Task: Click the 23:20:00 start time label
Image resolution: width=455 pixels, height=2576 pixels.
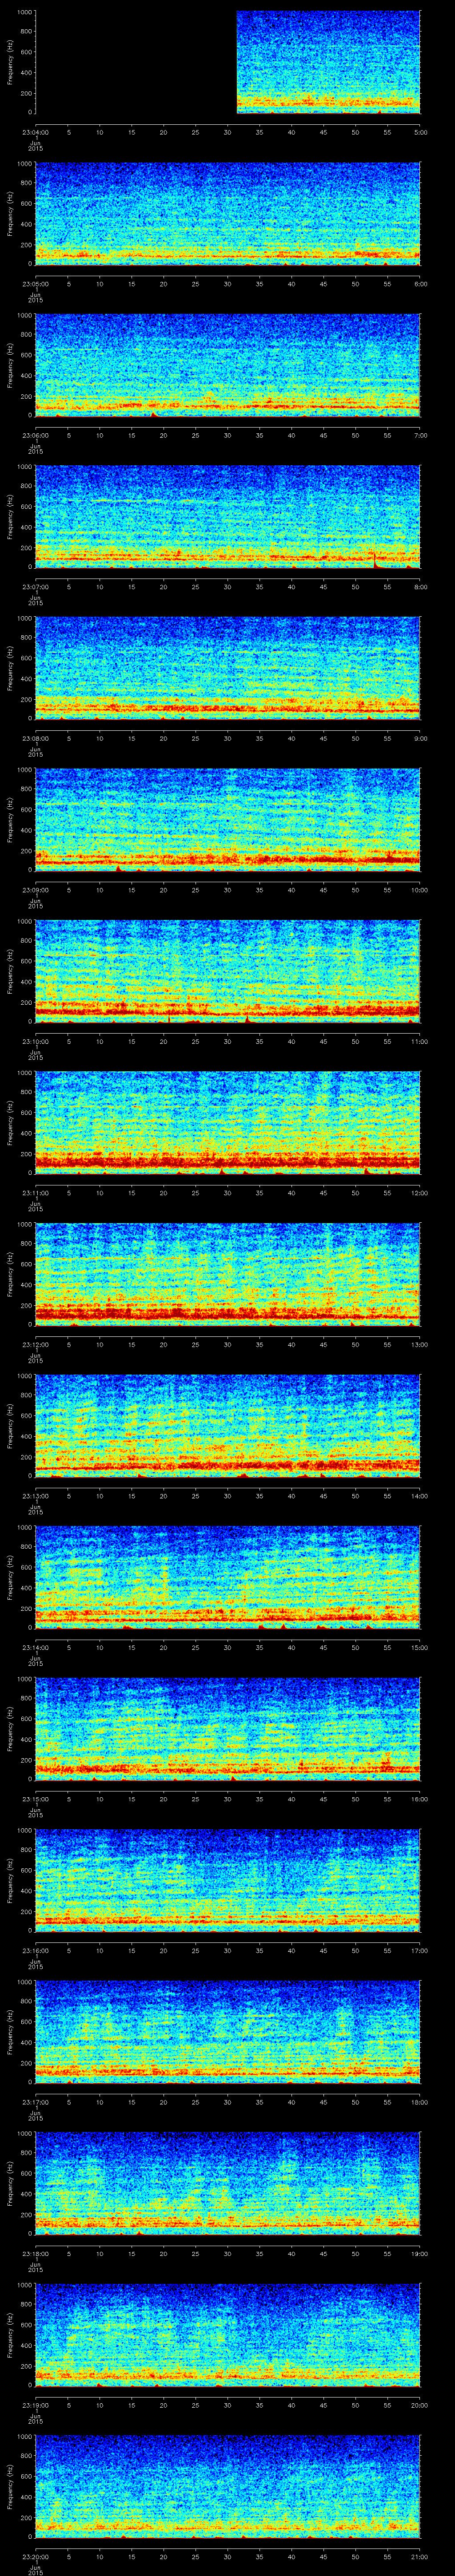Action: (x=35, y=2556)
